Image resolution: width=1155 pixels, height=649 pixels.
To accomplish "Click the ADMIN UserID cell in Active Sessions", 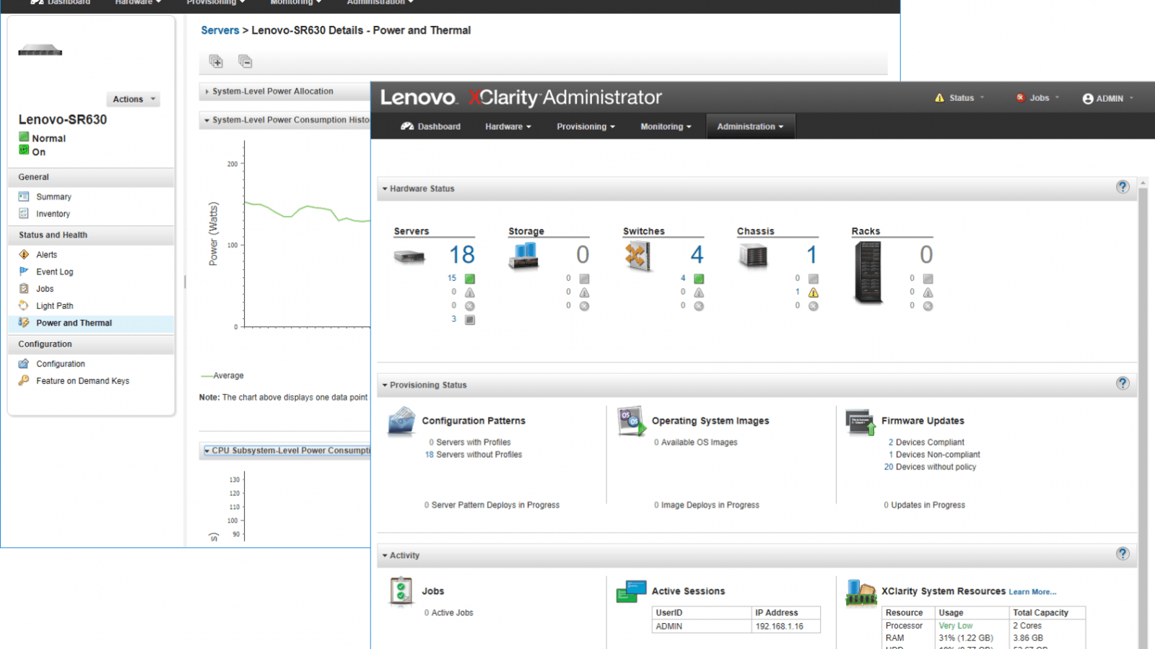I will (701, 627).
